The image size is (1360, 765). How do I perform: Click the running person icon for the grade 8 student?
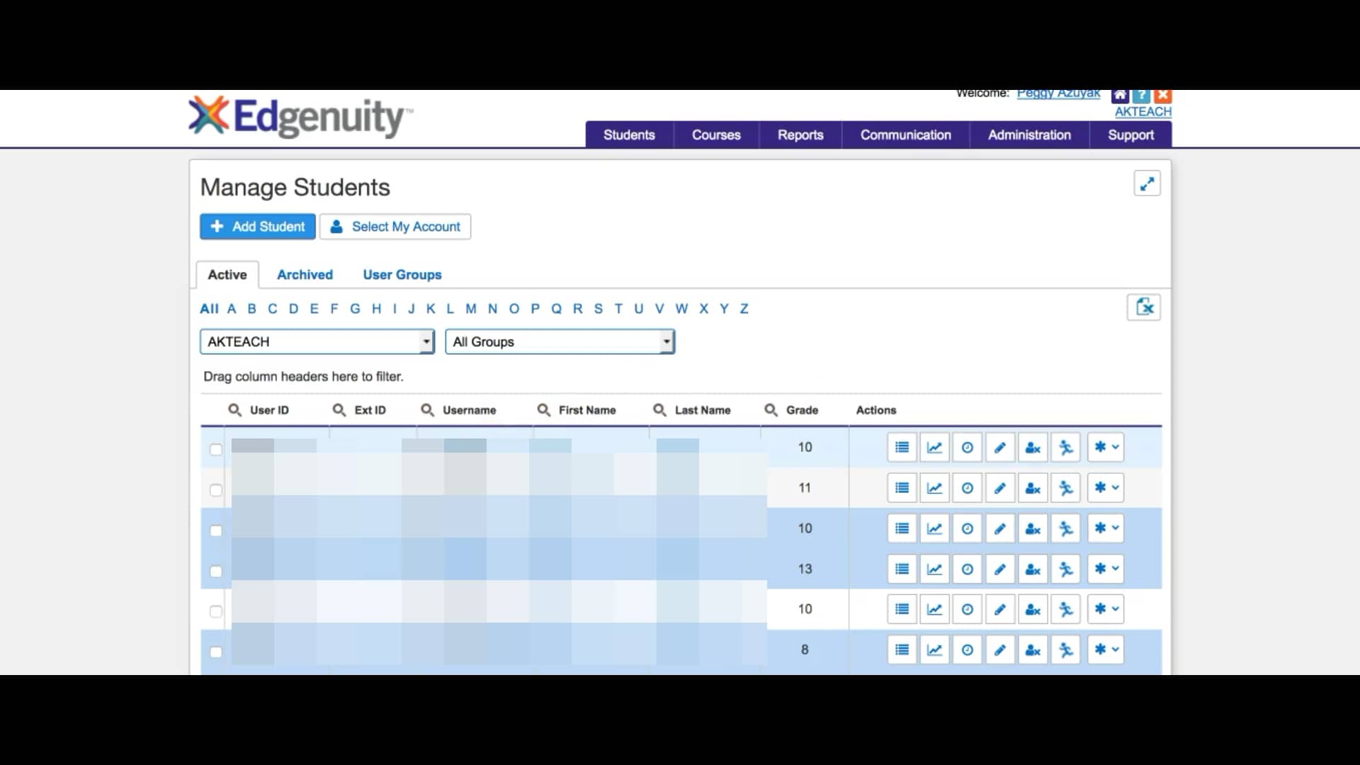tap(1066, 650)
